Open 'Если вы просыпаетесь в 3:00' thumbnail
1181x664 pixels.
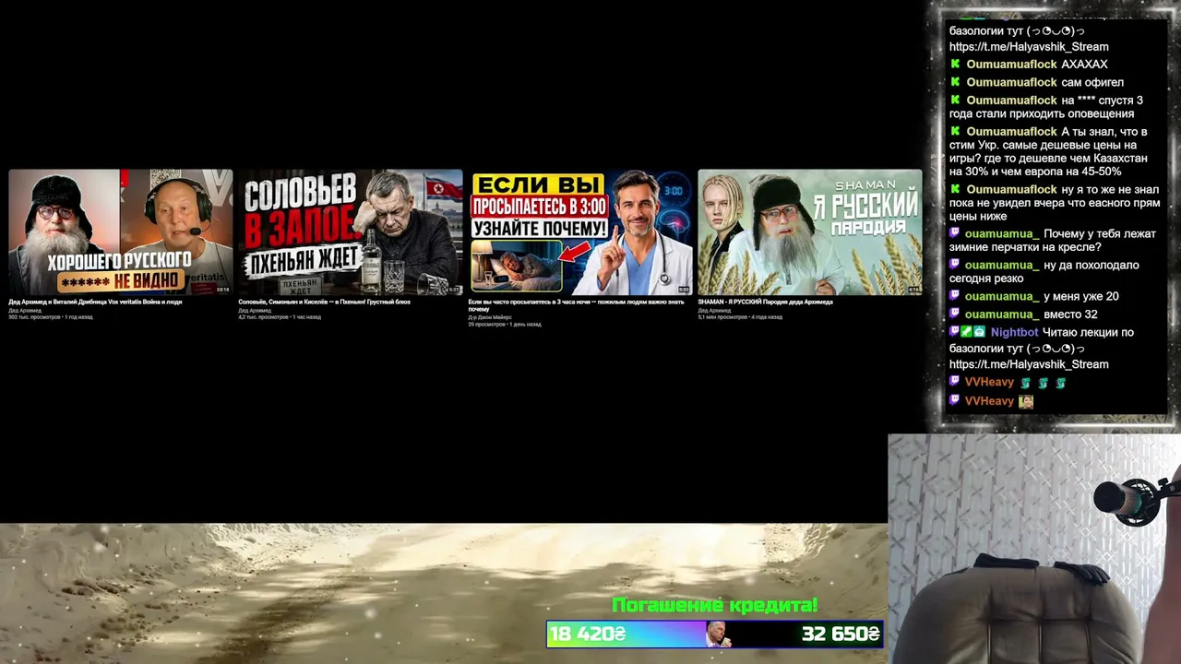580,232
